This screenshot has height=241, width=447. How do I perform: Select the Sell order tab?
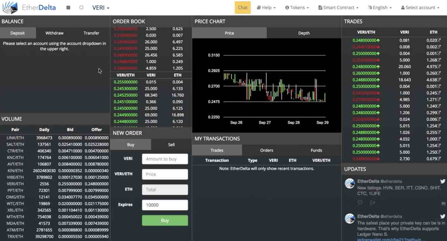pos(171,145)
